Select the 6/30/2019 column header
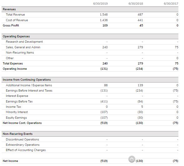 (100, 4)
